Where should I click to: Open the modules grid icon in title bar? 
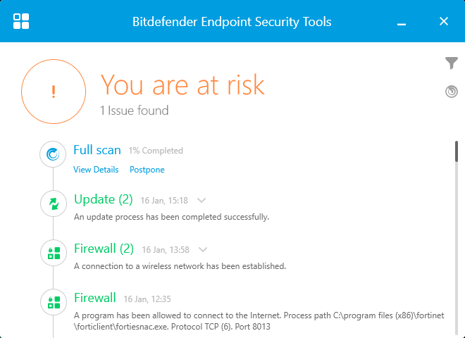pos(21,21)
